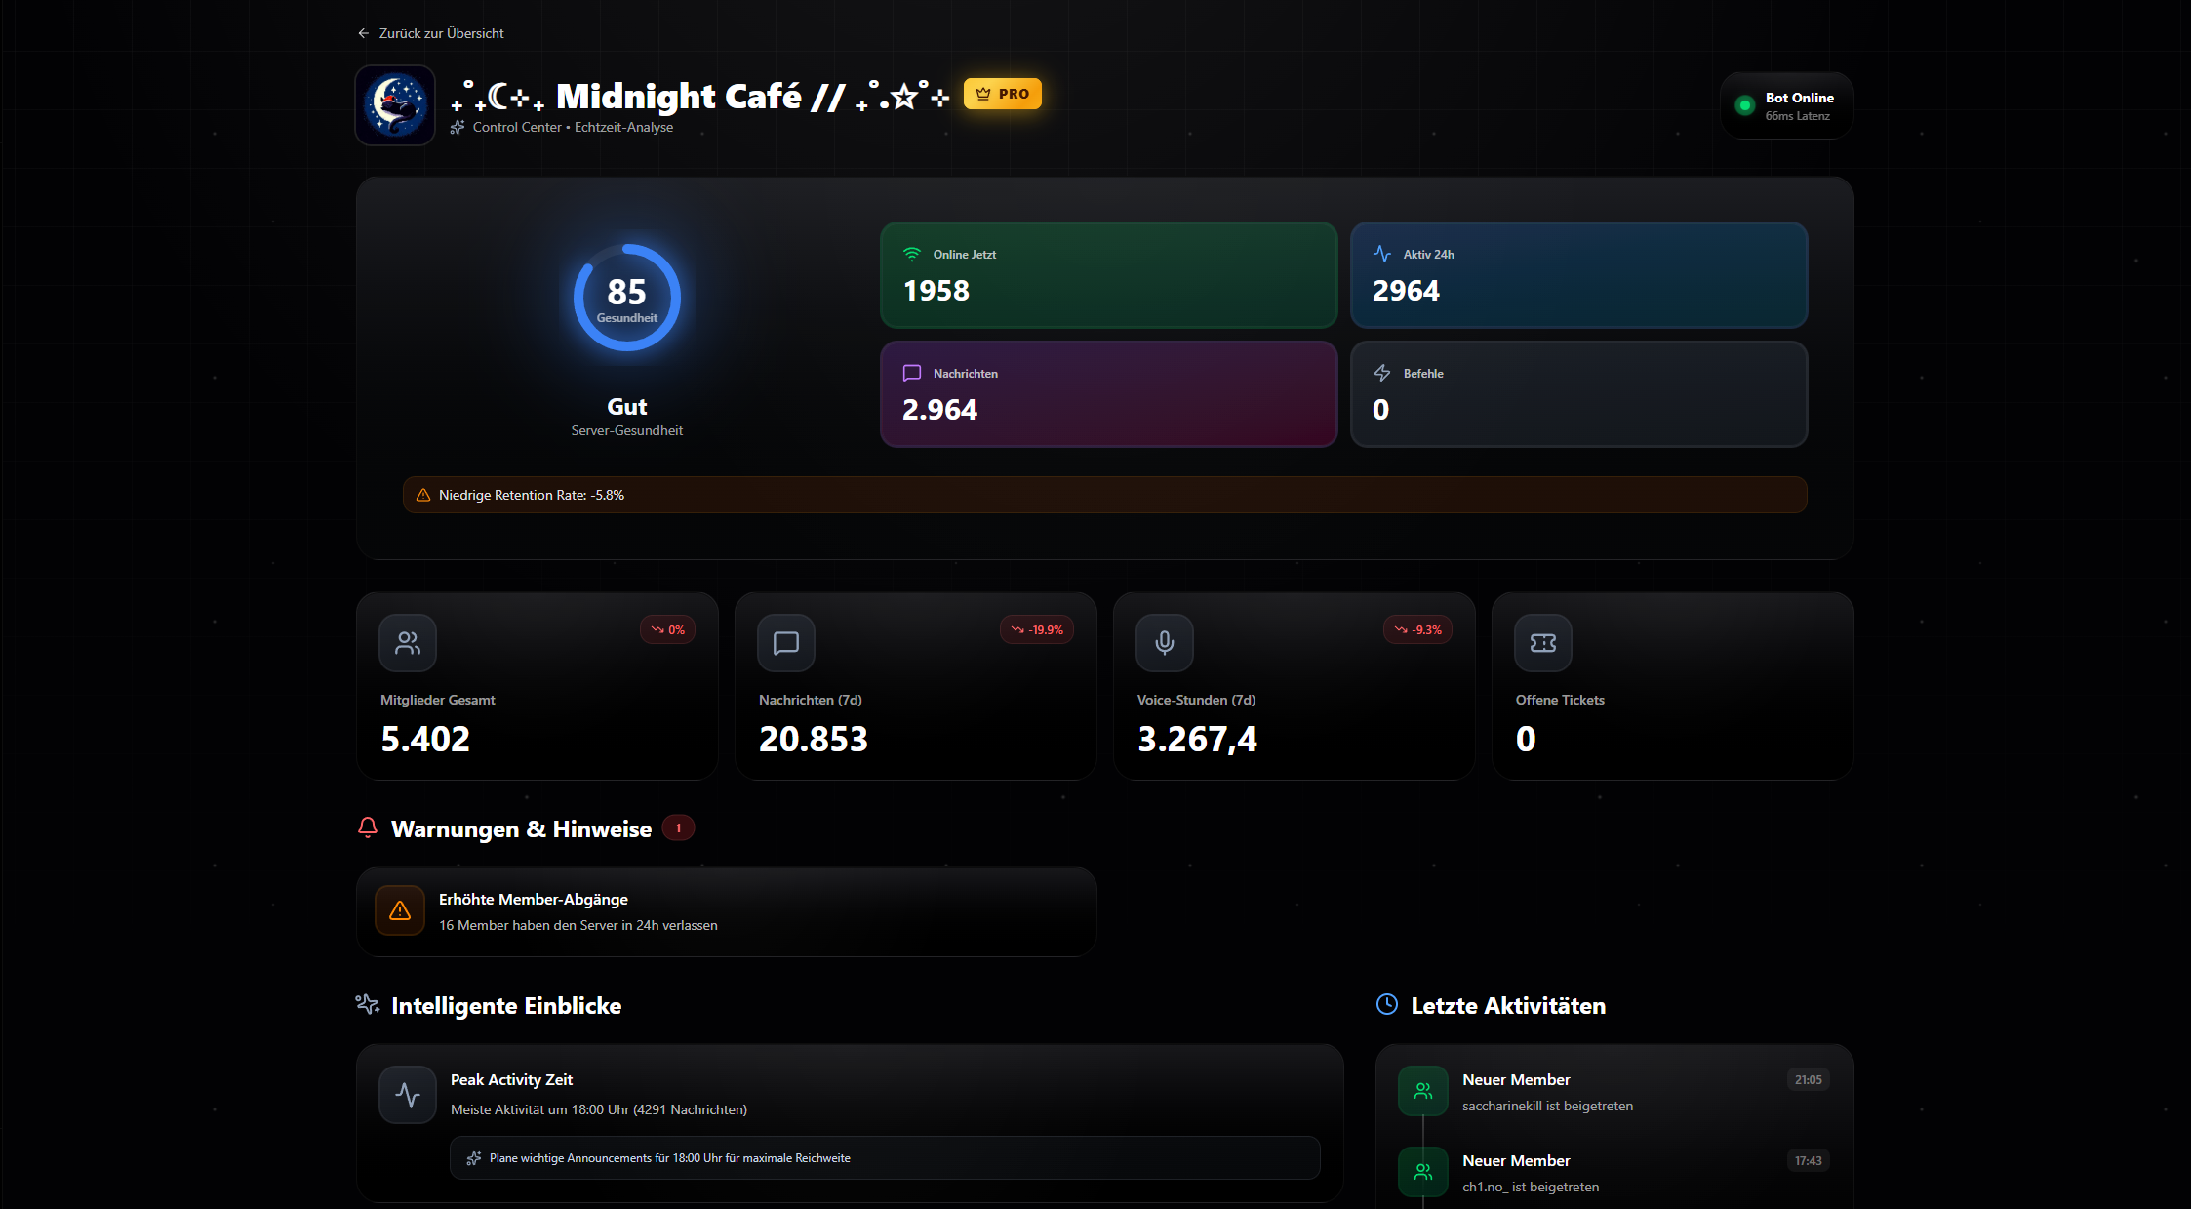
Task: Click the Befehle lightning bolt icon
Action: click(x=1382, y=373)
